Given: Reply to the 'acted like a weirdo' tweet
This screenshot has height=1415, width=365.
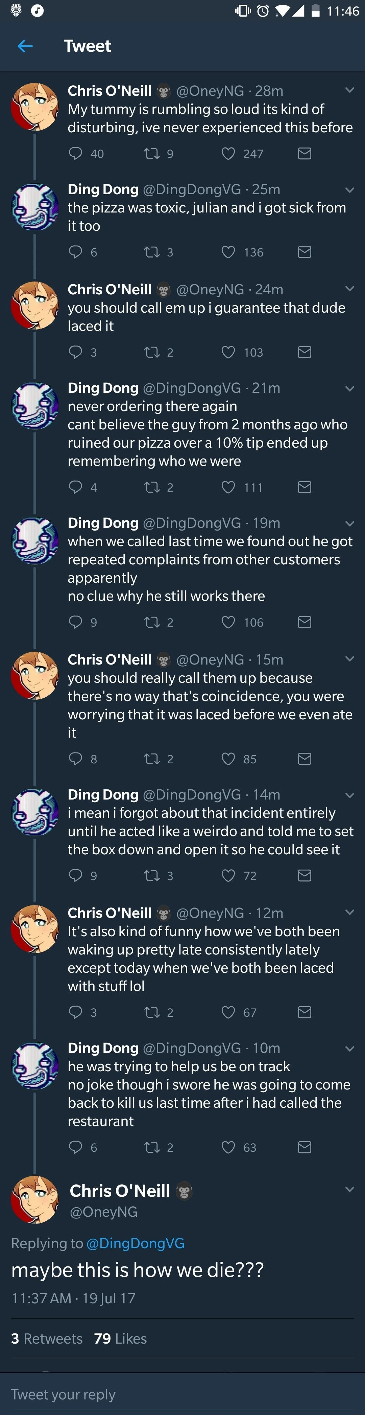Looking at the screenshot, I should [x=76, y=875].
